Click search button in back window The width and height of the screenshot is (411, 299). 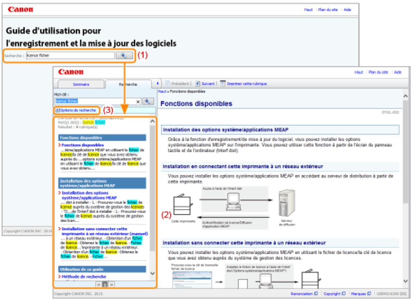point(124,55)
